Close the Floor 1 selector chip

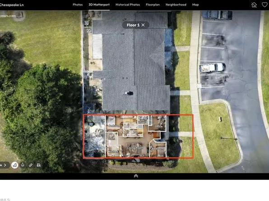(x=143, y=25)
